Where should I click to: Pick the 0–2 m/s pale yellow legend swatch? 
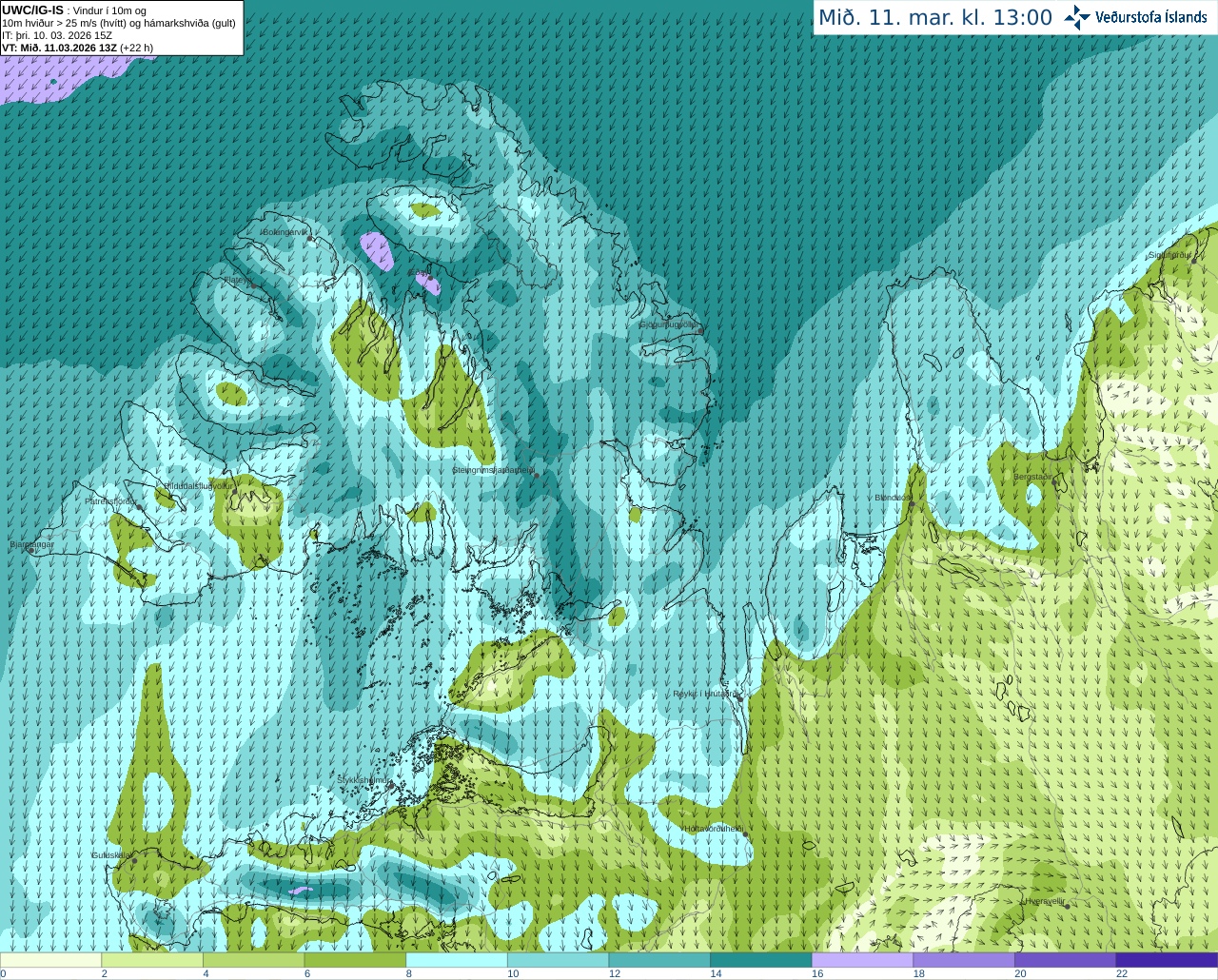point(50,960)
